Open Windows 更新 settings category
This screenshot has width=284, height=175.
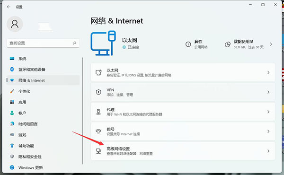point(43,167)
